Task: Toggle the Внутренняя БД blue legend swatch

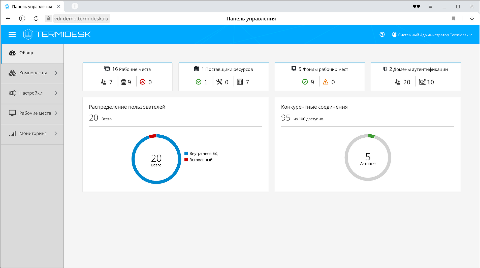Action: pos(186,153)
